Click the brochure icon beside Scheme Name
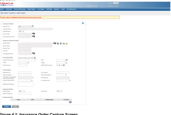The width and height of the screenshot is (171, 115). point(64,43)
